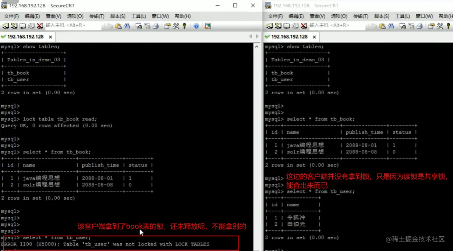
Task: Open Global Options tools icon in right window
Action: [440, 26]
